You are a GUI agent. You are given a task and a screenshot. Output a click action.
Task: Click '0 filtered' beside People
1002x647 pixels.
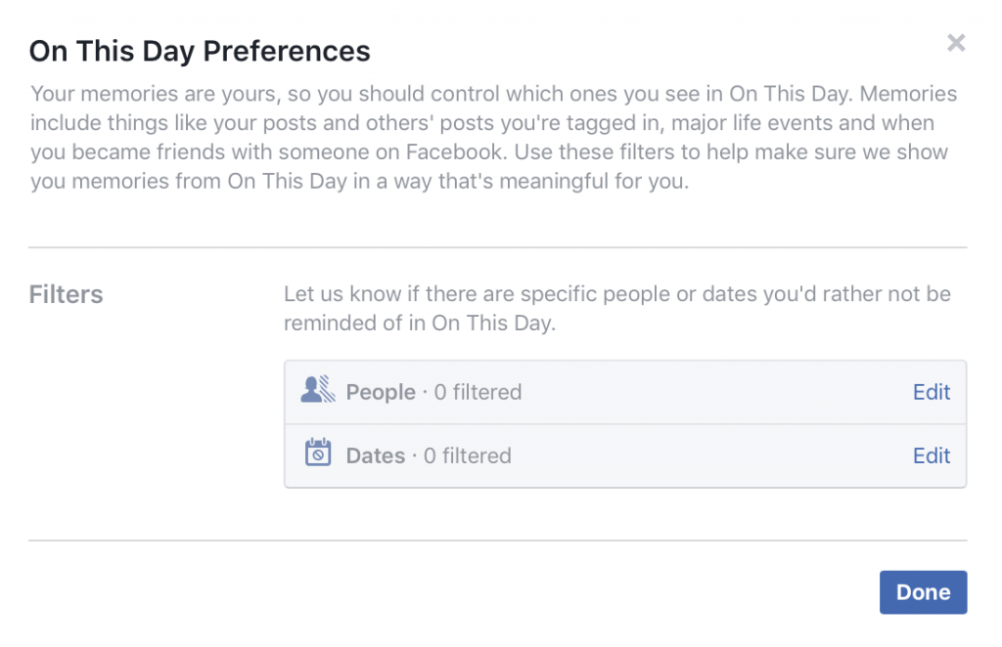tap(478, 392)
